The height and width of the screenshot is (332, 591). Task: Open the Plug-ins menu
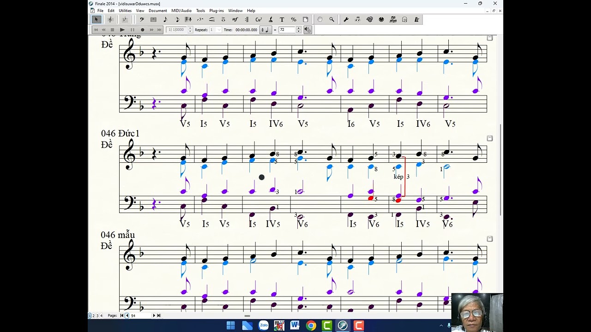click(217, 11)
